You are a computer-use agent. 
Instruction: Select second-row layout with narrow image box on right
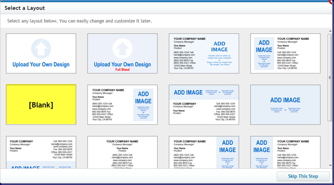coord(122,104)
